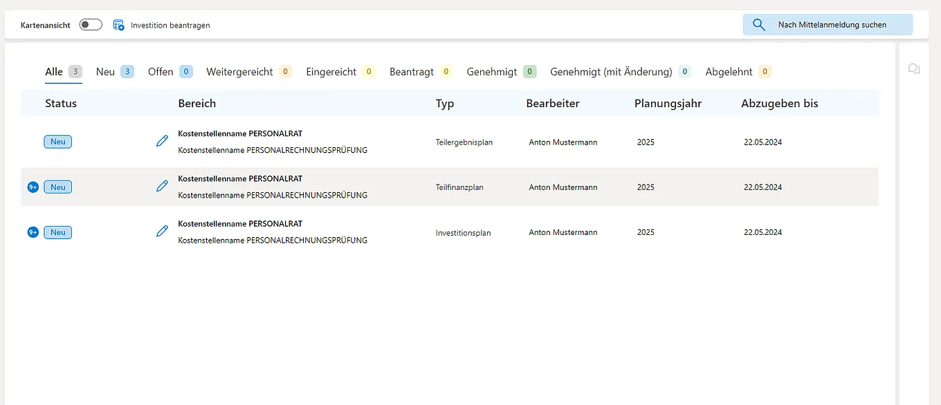Click the Investition beantragen button label
Image resolution: width=941 pixels, height=405 pixels.
[x=170, y=26]
